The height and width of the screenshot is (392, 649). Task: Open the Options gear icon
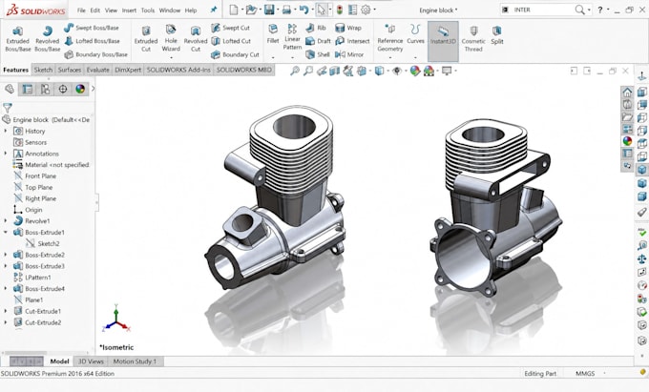(366, 10)
